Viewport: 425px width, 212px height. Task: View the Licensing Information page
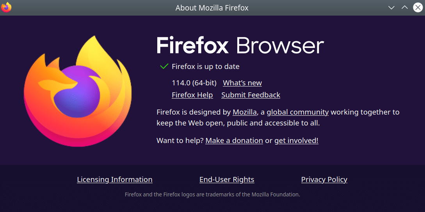tap(115, 180)
